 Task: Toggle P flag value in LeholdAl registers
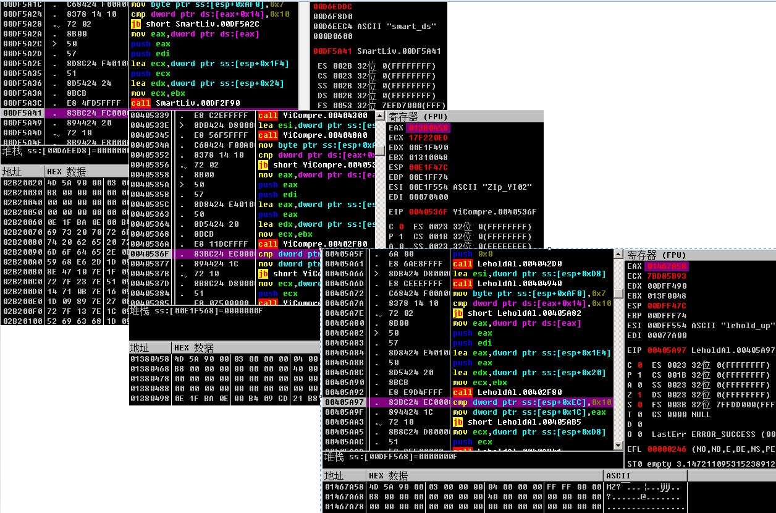[x=639, y=375]
